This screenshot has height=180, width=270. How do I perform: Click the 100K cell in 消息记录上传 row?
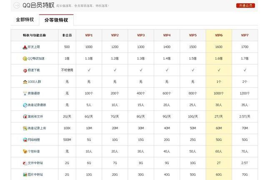click(x=67, y=128)
